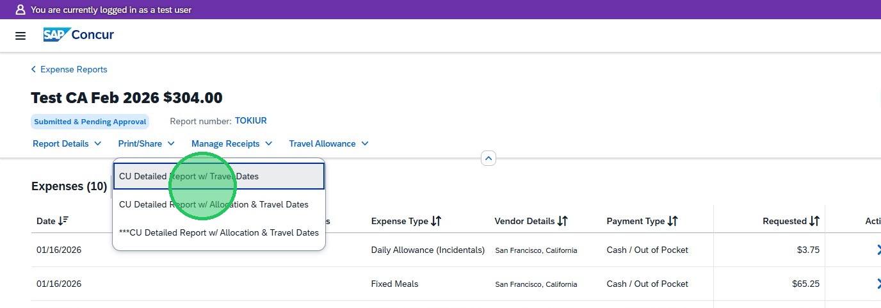Image resolution: width=881 pixels, height=308 pixels.
Task: Sort by Payment Type column
Action: pos(642,221)
